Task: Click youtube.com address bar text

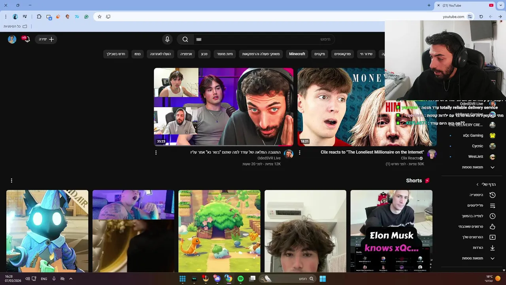Action: coord(453,17)
